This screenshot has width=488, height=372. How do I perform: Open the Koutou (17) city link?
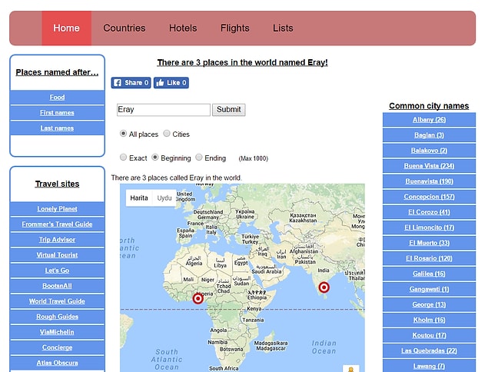(x=429, y=336)
